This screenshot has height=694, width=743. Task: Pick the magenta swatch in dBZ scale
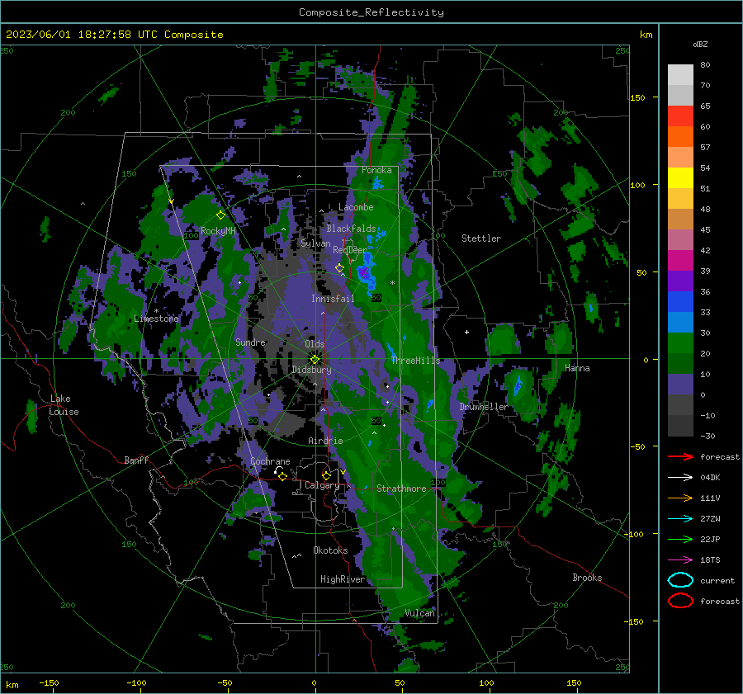pyautogui.click(x=680, y=261)
